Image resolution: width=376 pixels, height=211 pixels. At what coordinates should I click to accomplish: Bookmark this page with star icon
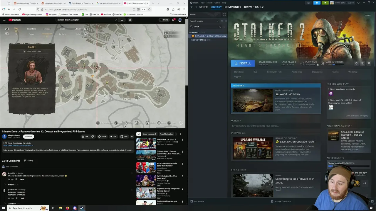149,9
